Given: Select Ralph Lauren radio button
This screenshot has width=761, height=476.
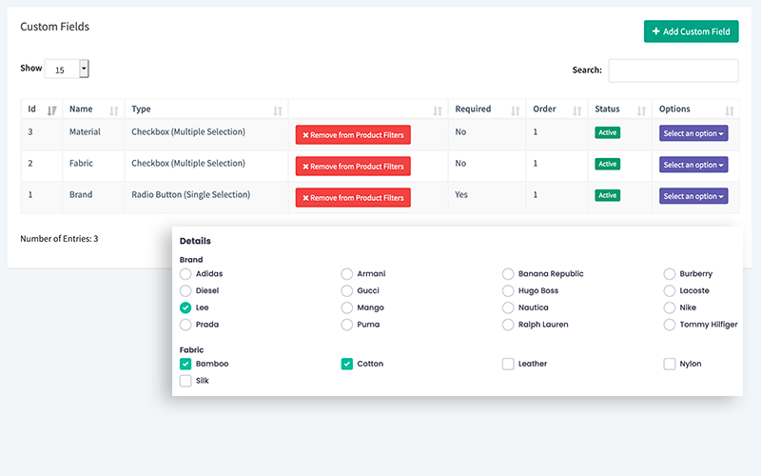Looking at the screenshot, I should (x=508, y=325).
